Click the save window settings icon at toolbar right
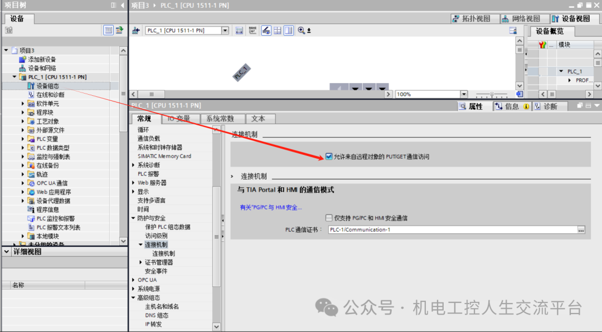Screen dimensions: 602x332 click(x=513, y=30)
